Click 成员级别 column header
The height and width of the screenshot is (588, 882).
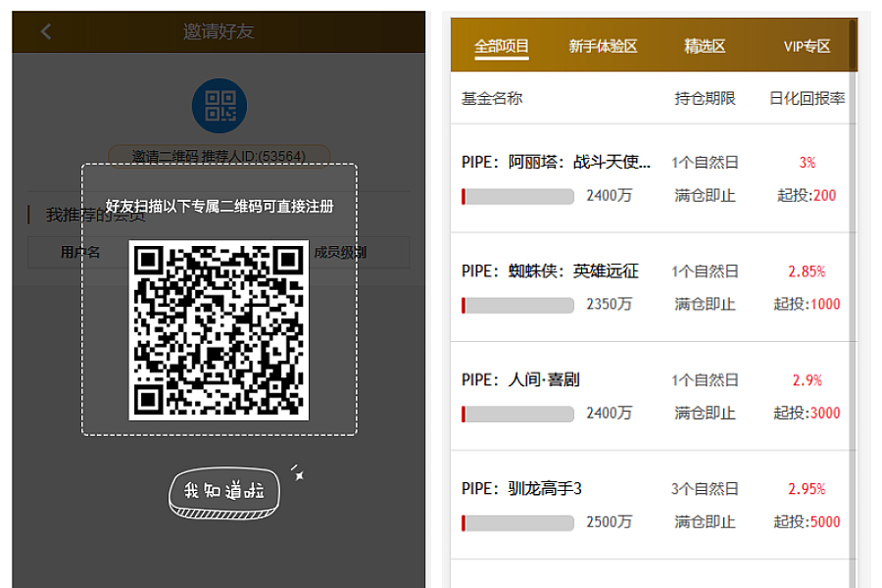[x=340, y=252]
